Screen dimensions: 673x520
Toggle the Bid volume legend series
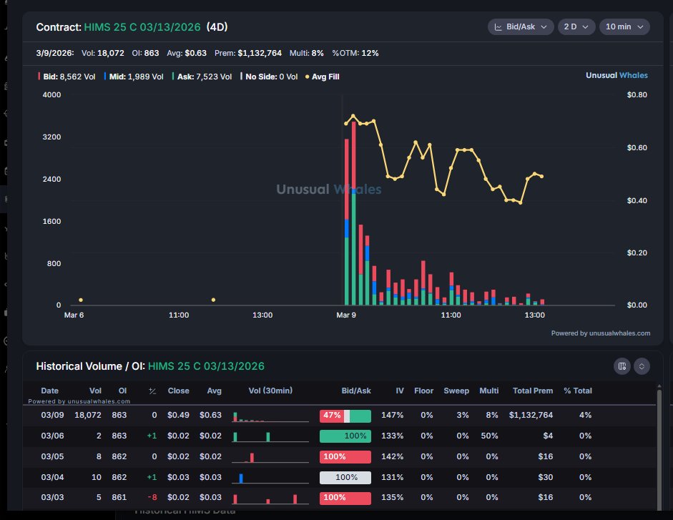pos(67,77)
